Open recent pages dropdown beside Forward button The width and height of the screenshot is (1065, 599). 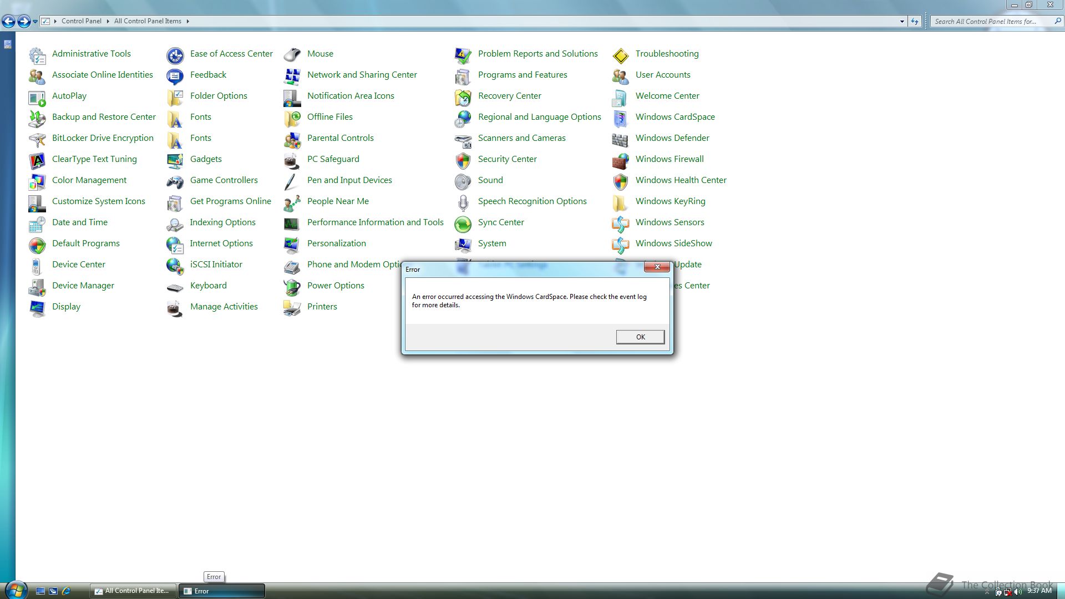(35, 22)
